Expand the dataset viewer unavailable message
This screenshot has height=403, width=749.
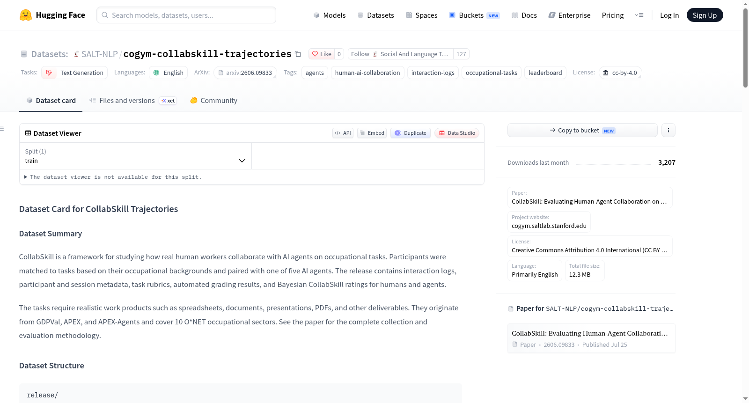point(113,177)
